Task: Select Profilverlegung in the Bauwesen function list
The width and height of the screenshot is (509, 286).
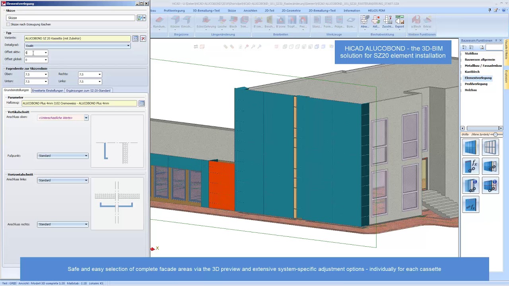Action: coord(476,84)
